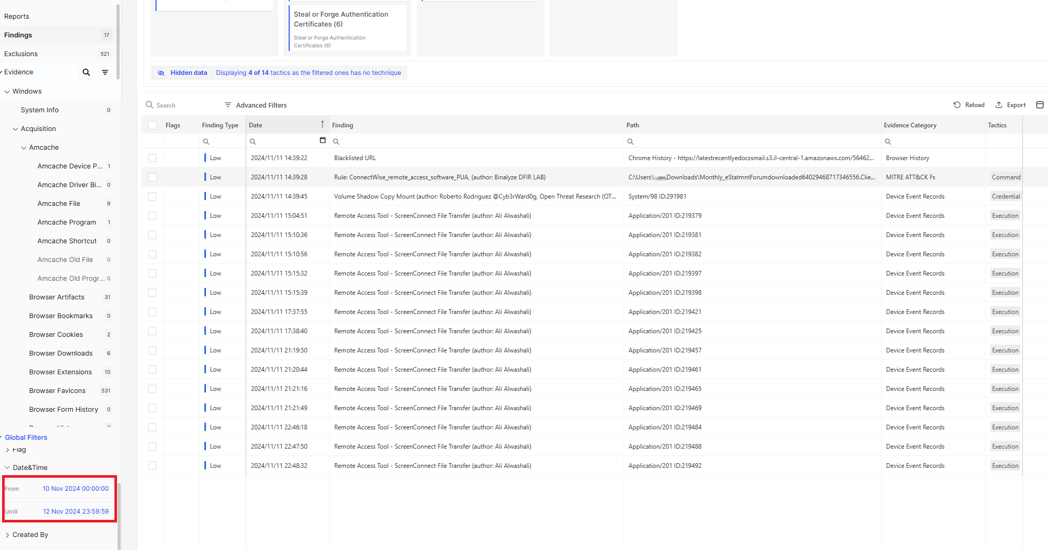Viewport: 1048px width, 550px height.
Task: Open the Date column calendar picker icon
Action: pyautogui.click(x=322, y=140)
